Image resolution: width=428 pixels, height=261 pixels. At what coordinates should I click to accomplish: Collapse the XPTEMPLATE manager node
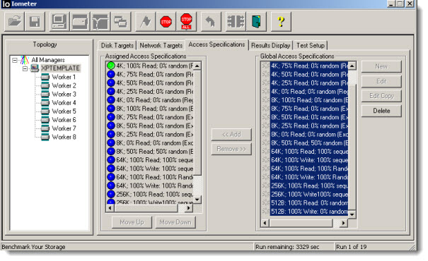[x=25, y=68]
